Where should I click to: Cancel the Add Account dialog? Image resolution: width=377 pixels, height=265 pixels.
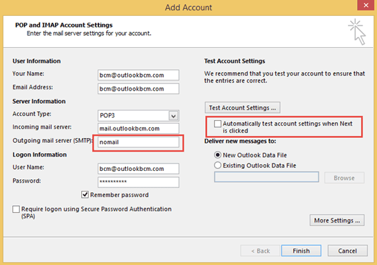pyautogui.click(x=347, y=251)
